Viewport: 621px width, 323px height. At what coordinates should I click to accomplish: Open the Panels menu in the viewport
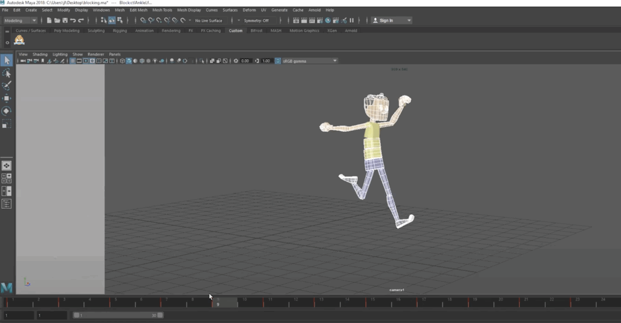114,54
